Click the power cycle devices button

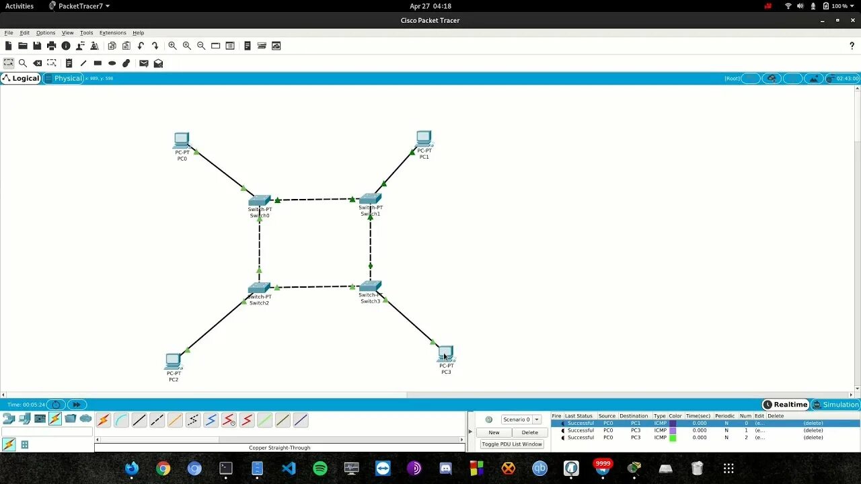[x=57, y=405]
